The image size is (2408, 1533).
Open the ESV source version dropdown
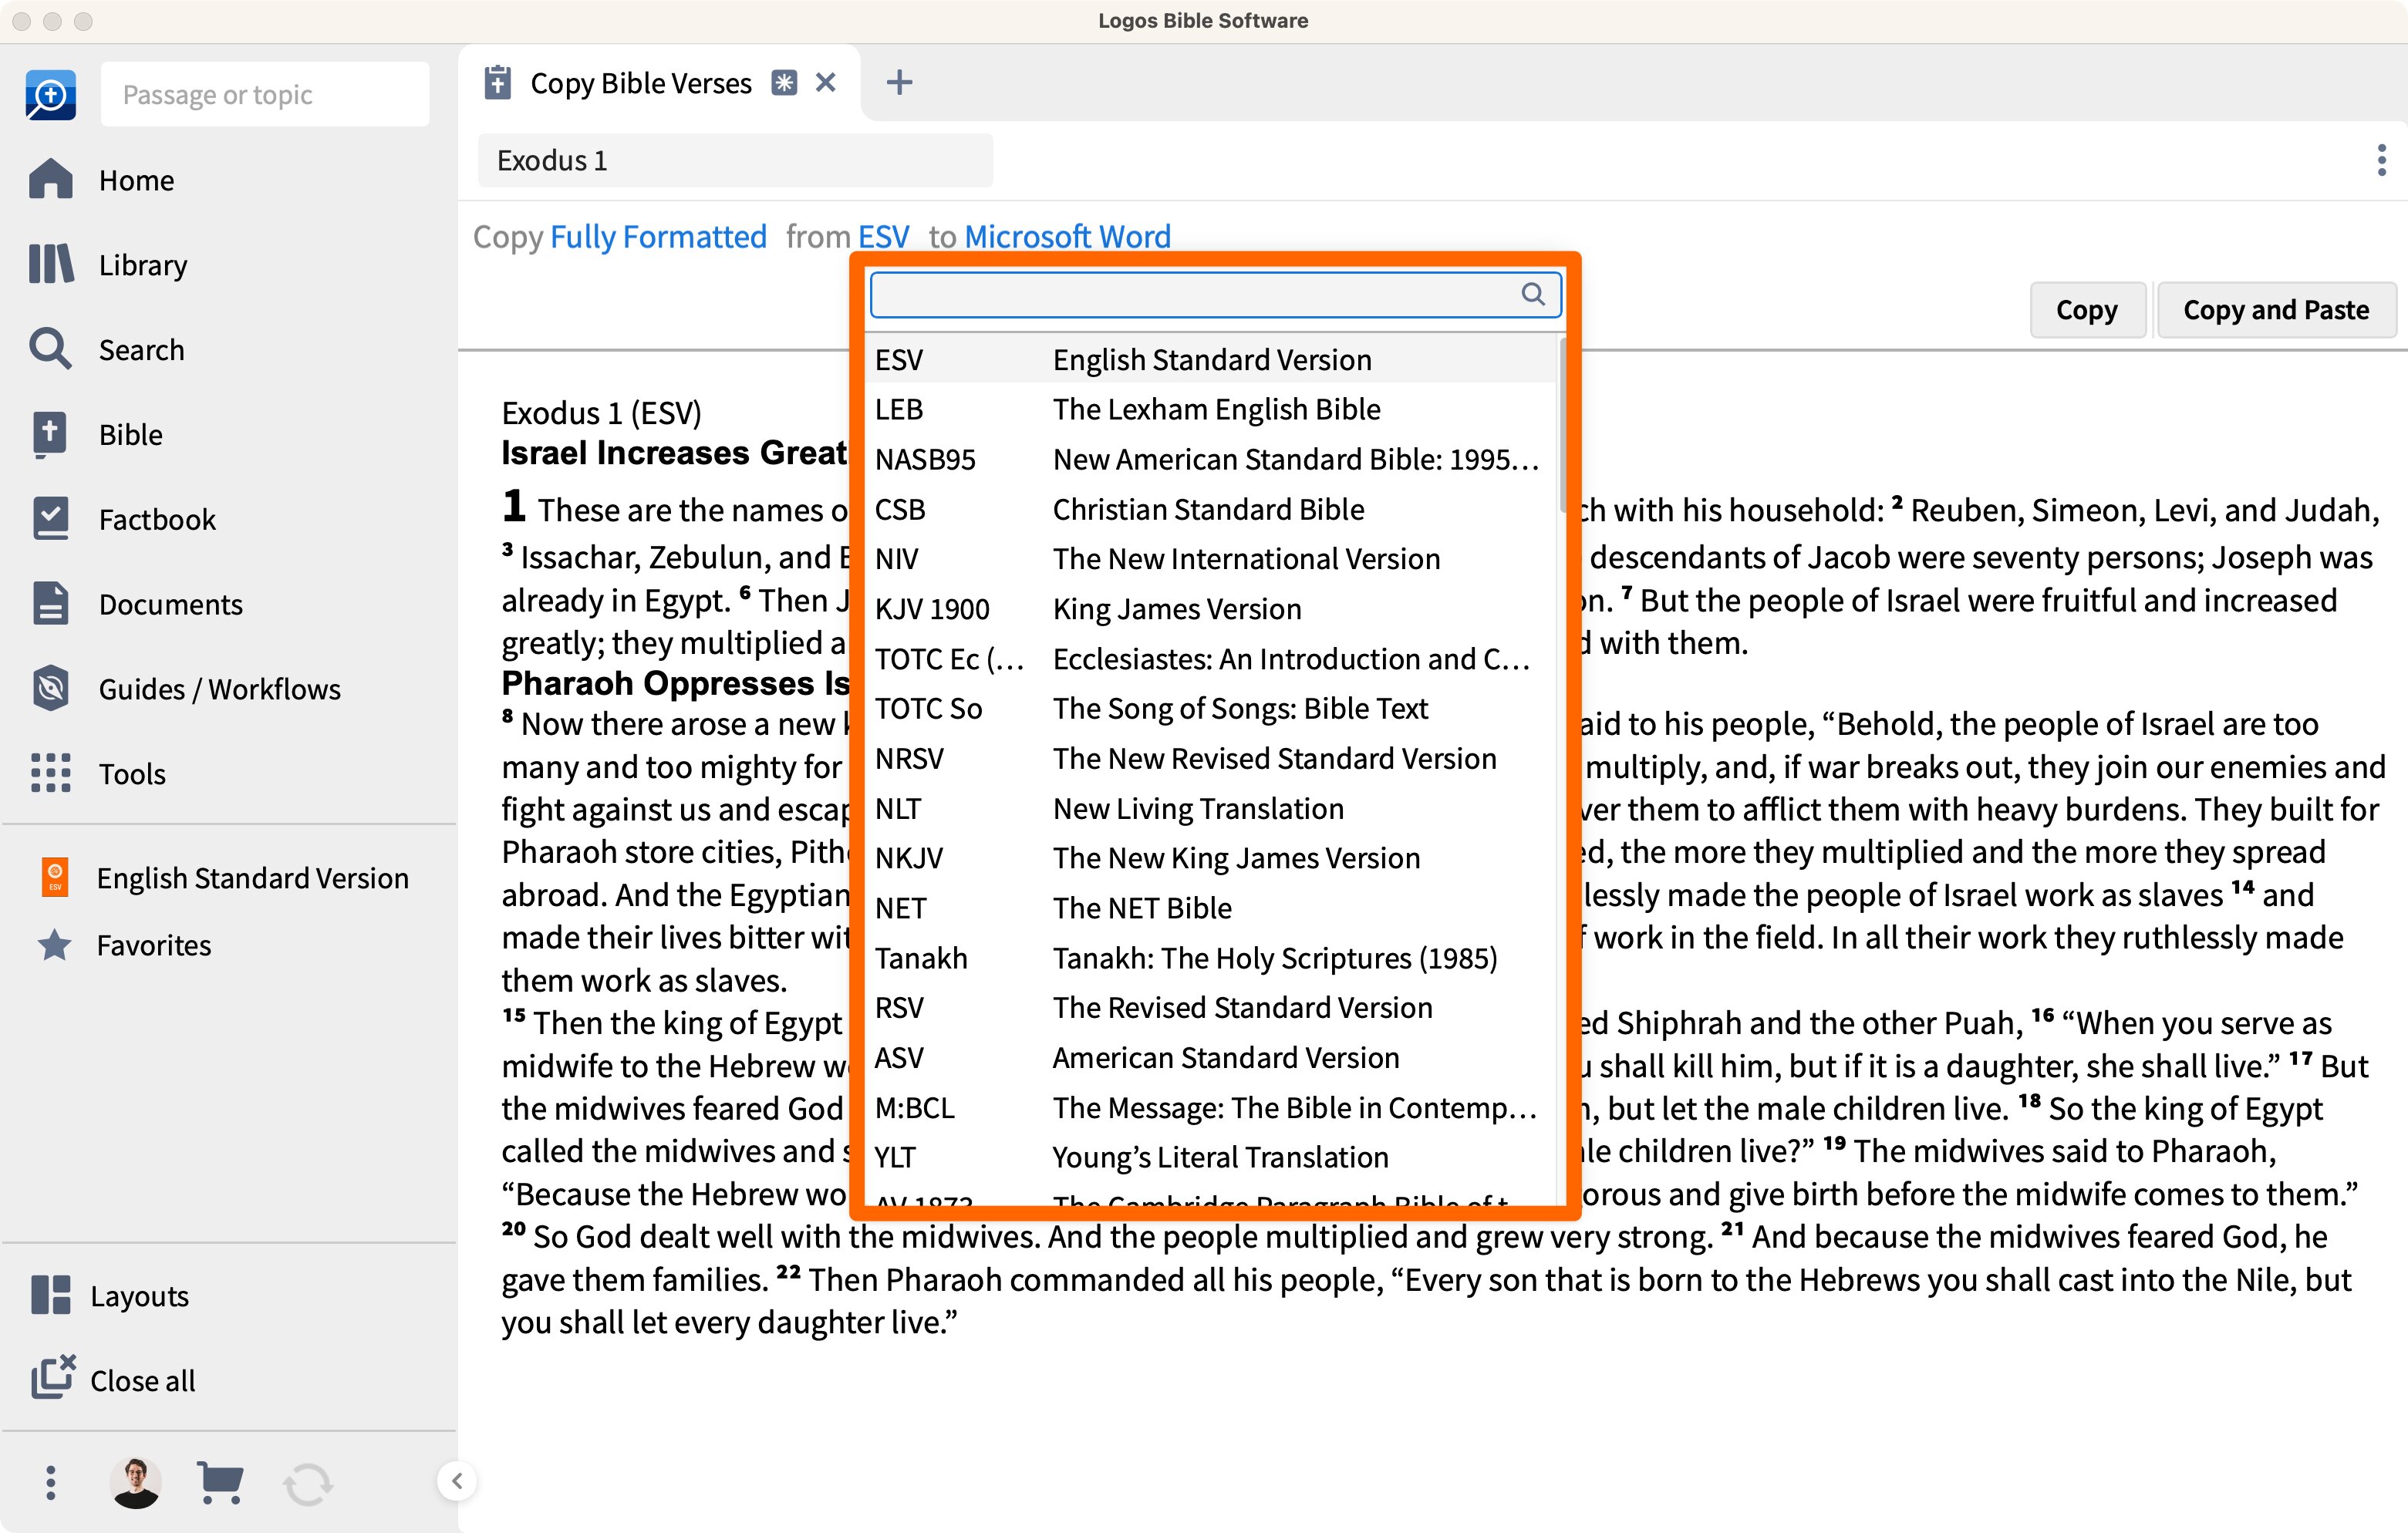[x=884, y=237]
